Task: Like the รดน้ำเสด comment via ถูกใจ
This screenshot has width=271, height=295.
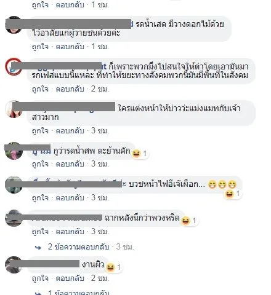Action: click(40, 47)
